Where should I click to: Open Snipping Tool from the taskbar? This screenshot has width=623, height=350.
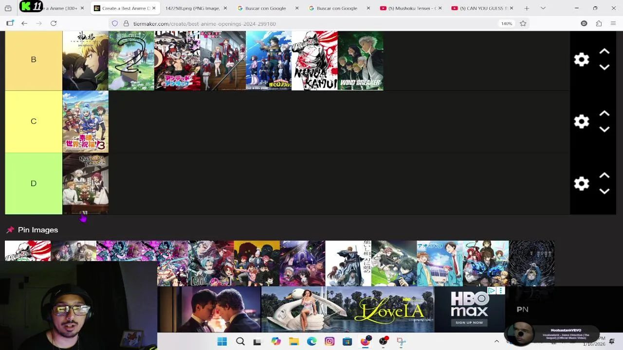click(401, 341)
